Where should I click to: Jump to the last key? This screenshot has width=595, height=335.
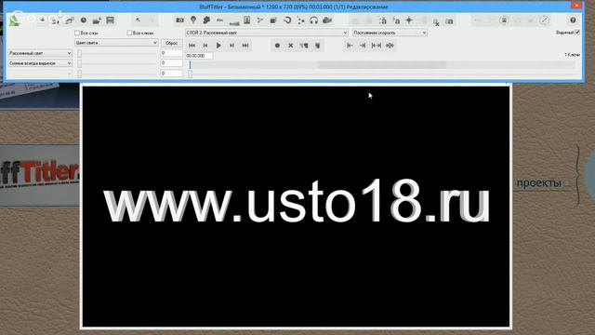point(245,46)
